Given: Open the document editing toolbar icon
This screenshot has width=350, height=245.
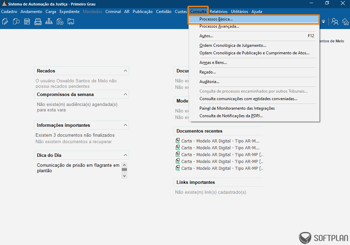Looking at the screenshot, I should 5,22.
